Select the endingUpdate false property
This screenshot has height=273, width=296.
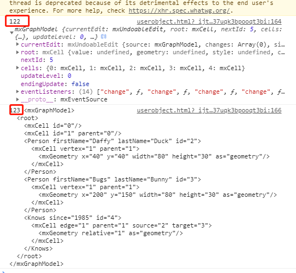click(55, 84)
